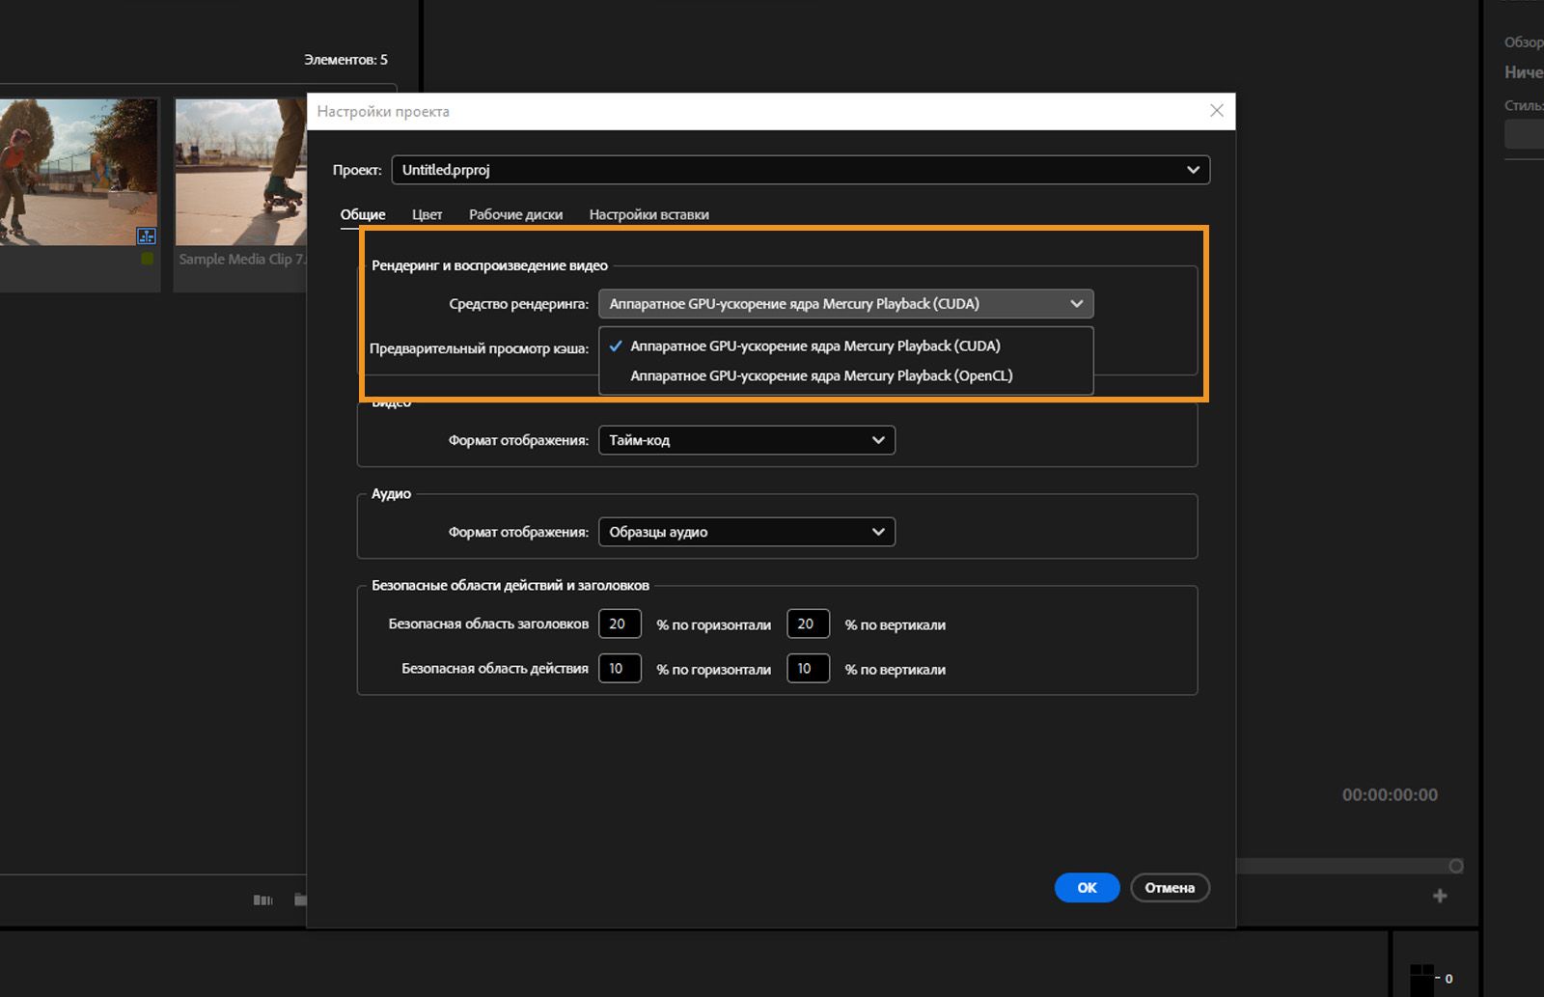Open video Формат отображения Тайм-код dropdown
This screenshot has width=1544, height=997.
click(x=747, y=440)
